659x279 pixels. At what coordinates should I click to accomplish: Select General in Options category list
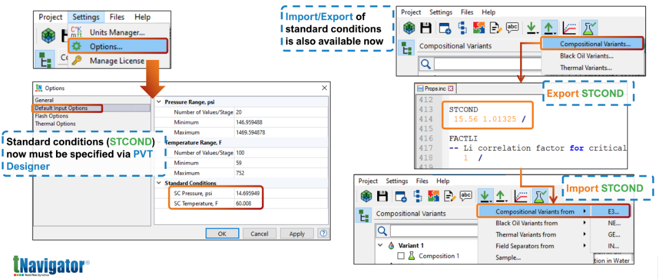click(44, 100)
